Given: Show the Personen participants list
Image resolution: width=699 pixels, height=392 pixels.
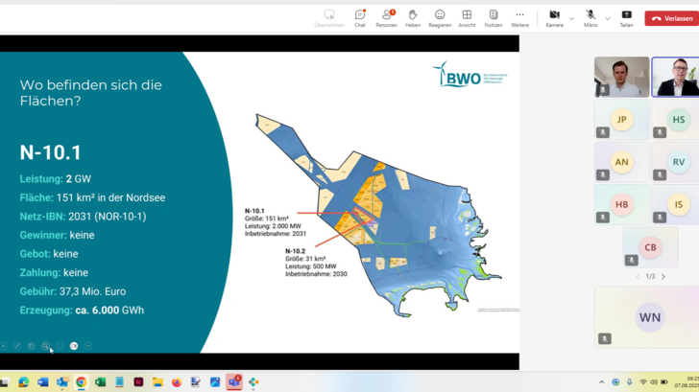Looking at the screenshot, I should (387, 16).
